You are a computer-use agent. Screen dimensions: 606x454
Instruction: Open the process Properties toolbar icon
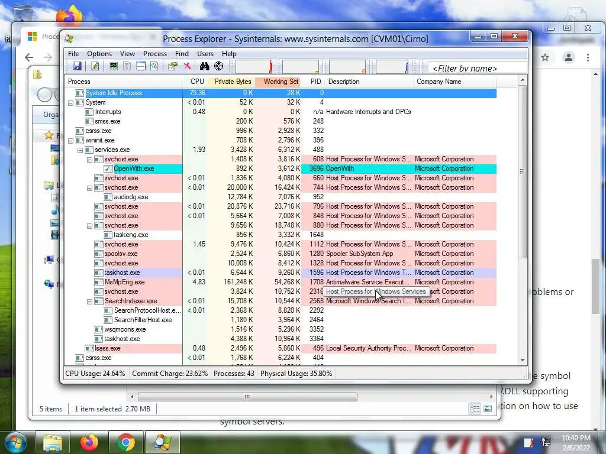click(x=172, y=66)
